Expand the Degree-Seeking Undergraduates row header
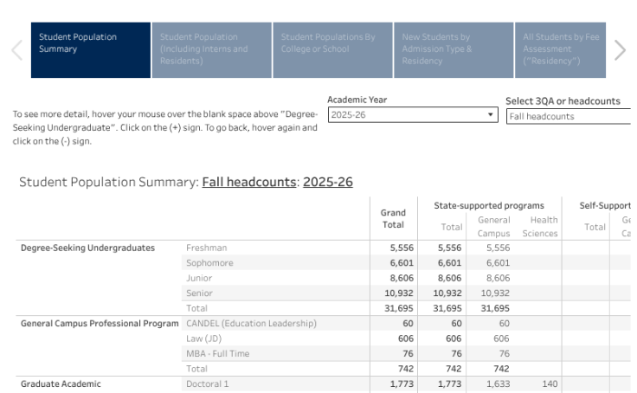The width and height of the screenshot is (637, 393). [x=87, y=248]
